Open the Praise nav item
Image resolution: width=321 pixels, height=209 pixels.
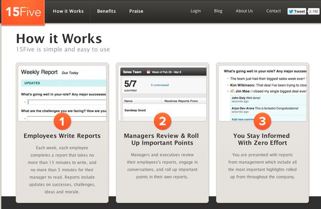136,11
